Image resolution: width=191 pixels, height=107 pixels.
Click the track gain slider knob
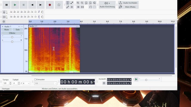click(12, 37)
